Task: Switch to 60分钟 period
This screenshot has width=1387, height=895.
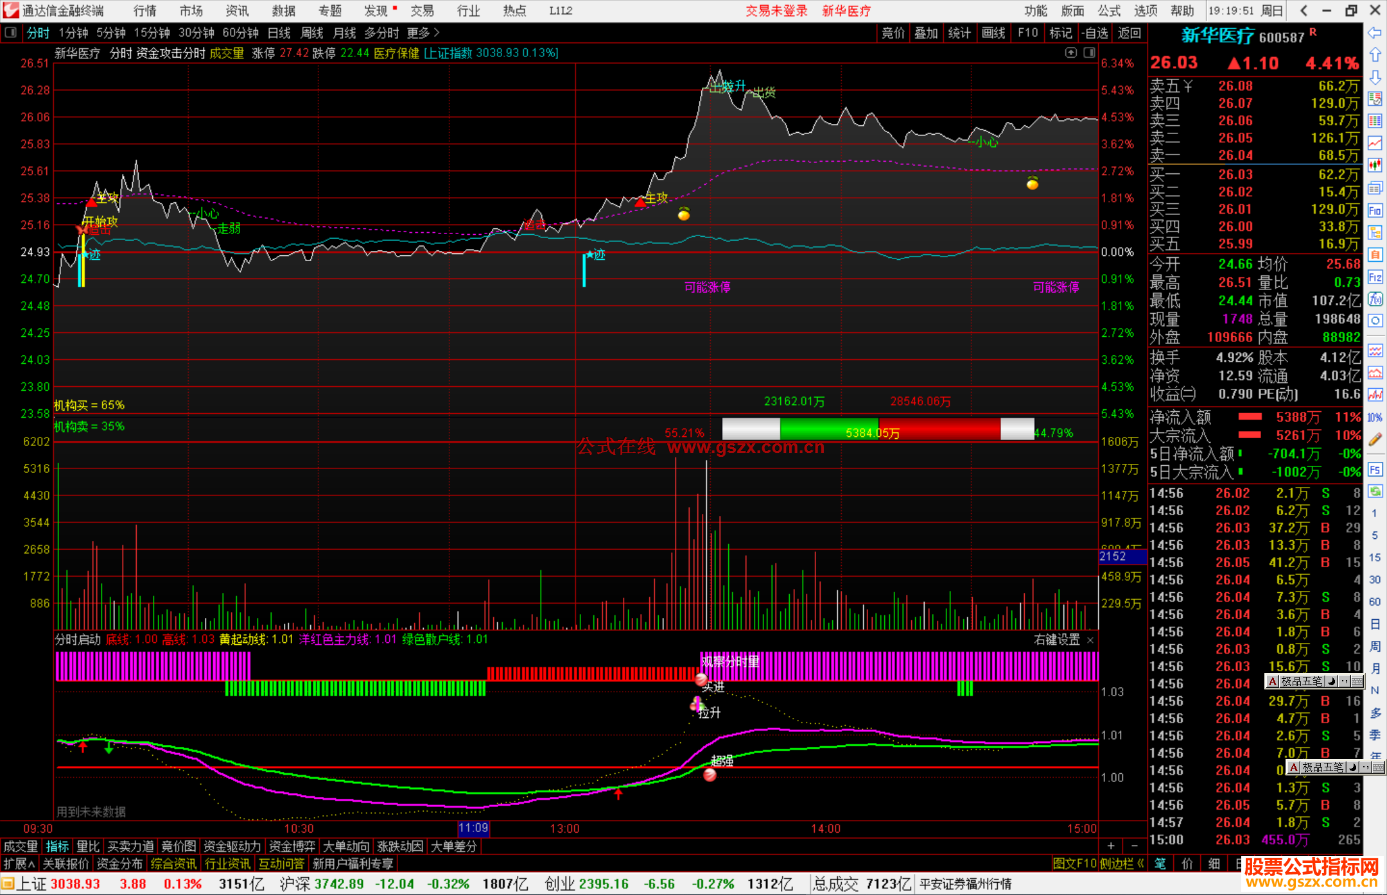Action: click(240, 33)
